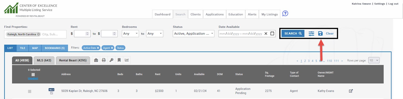The image size is (403, 99).
Task: Print selected listings with printer icon
Action: [x=104, y=60]
